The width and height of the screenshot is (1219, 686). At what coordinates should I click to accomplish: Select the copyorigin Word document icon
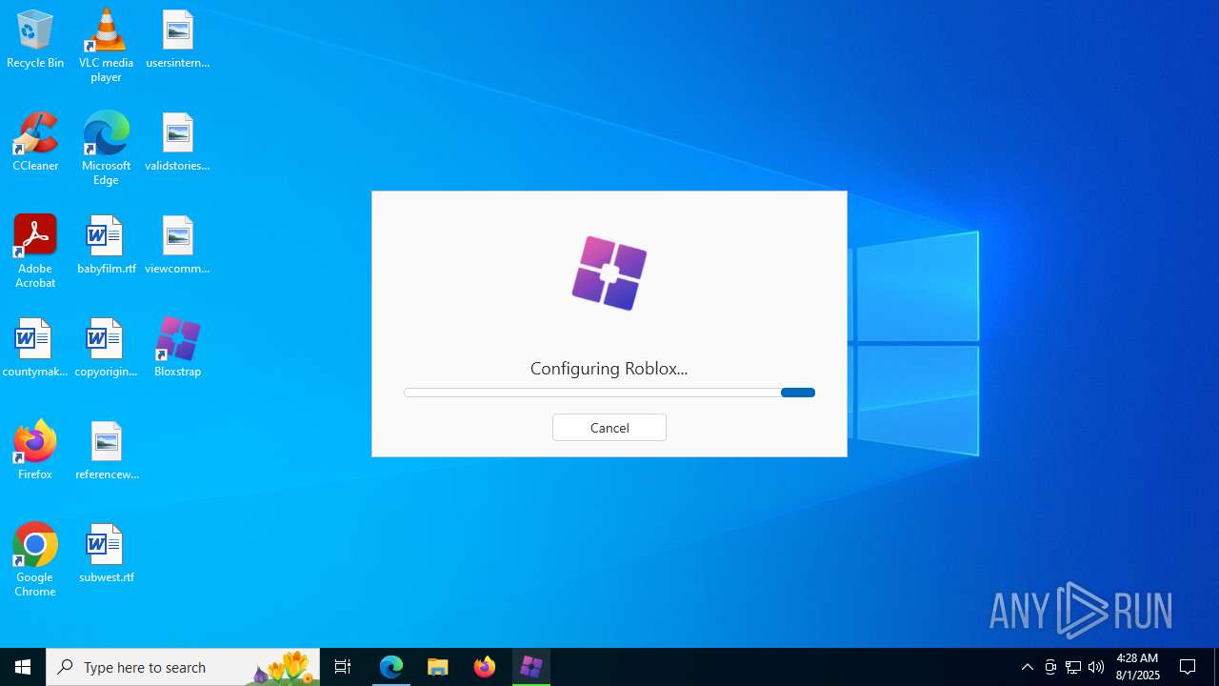click(x=106, y=349)
